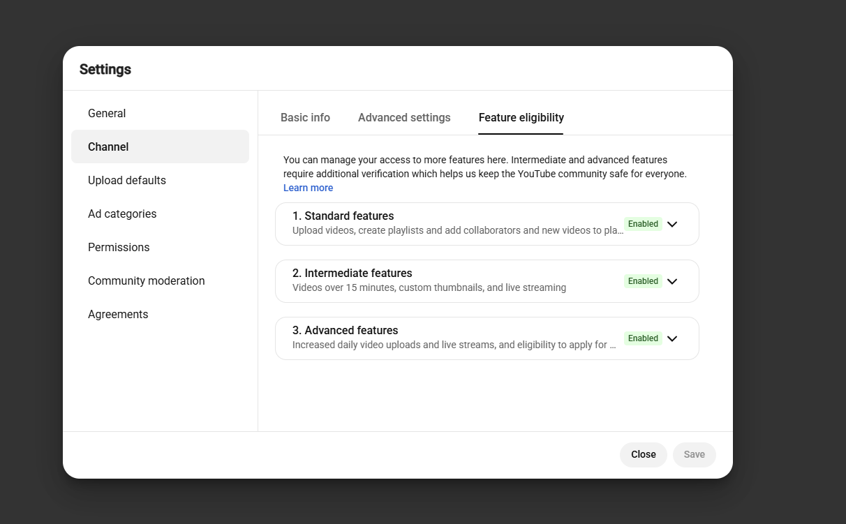Click the Enabled badge for Advanced features
This screenshot has height=524, width=846.
[643, 338]
